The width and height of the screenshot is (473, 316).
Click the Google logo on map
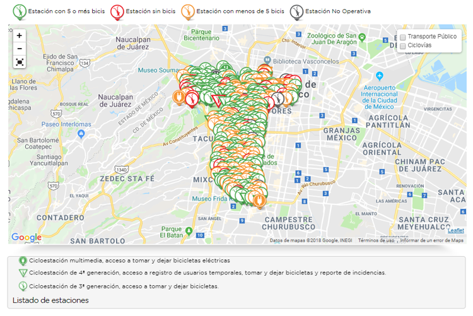pos(26,237)
